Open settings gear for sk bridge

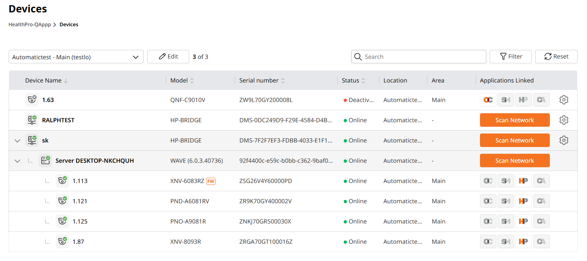pyautogui.click(x=563, y=140)
